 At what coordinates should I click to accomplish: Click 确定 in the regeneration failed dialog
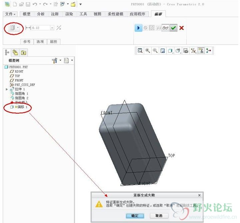point(135,216)
